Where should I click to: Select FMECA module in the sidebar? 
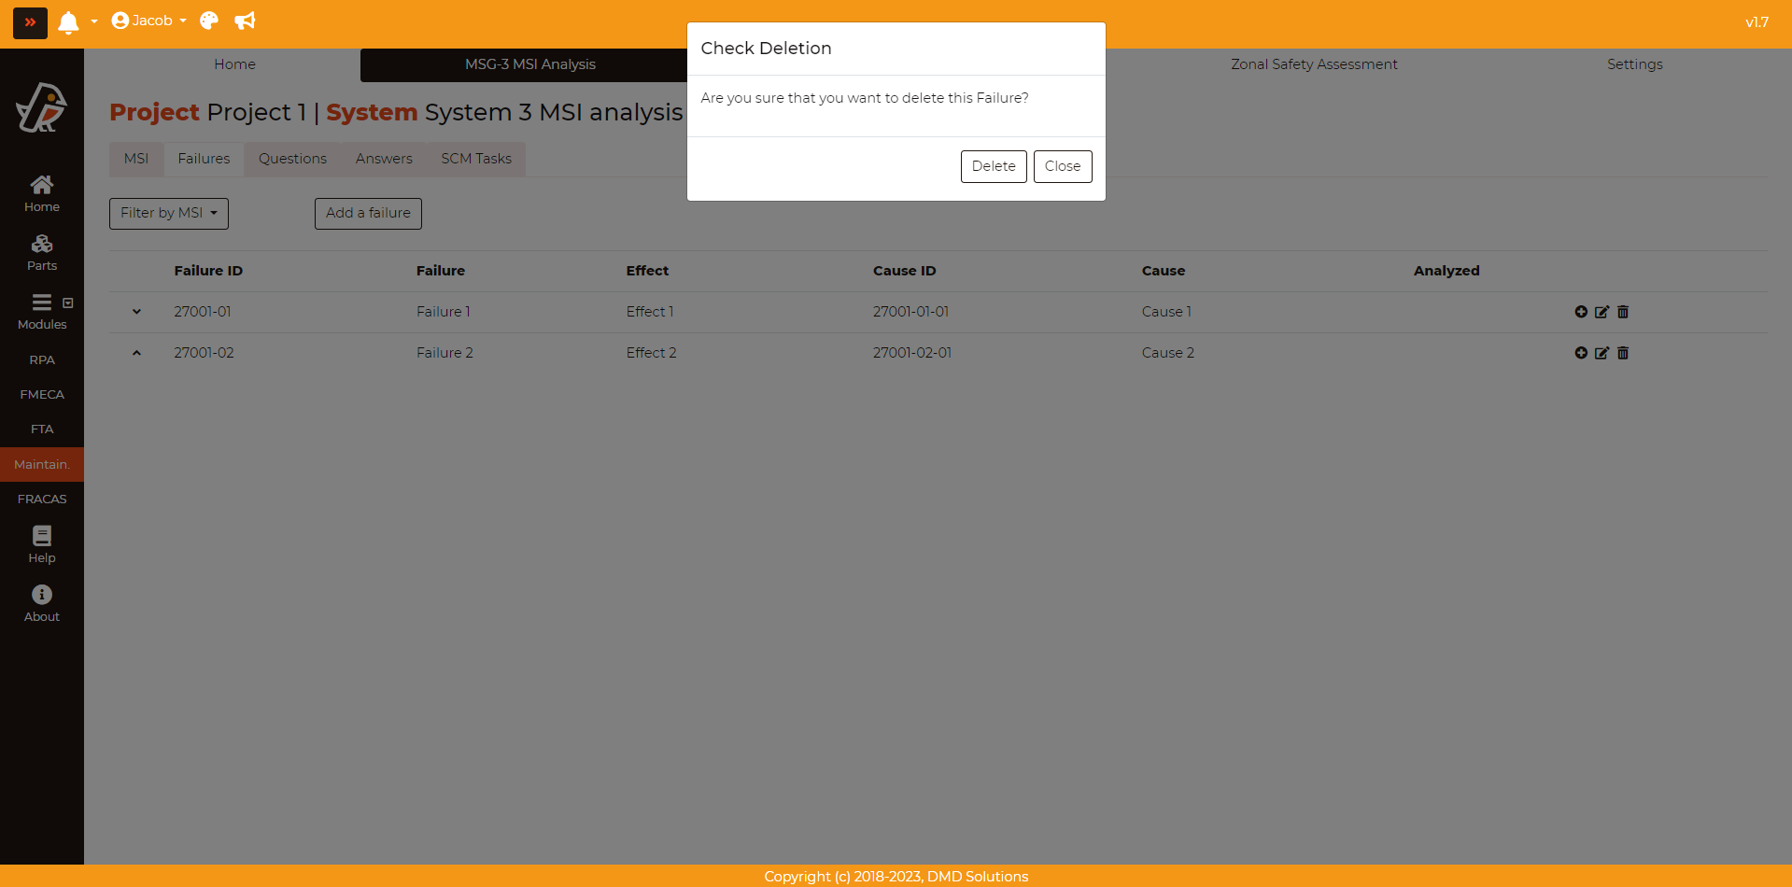(42, 394)
